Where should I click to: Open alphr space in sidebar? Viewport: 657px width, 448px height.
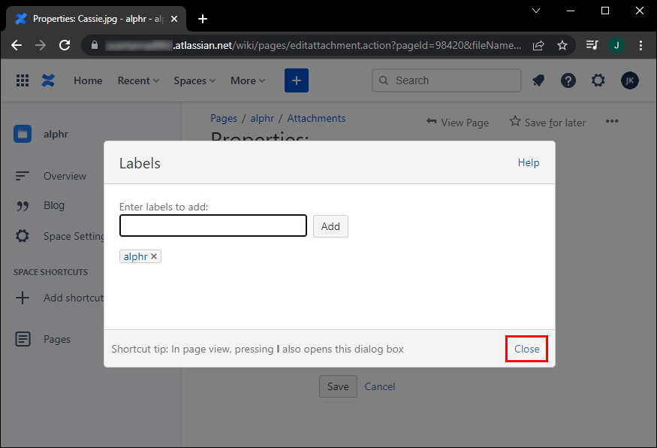(x=56, y=135)
